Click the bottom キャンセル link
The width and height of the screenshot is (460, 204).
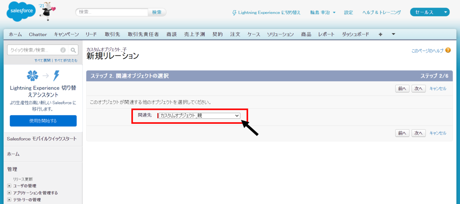pos(438,133)
